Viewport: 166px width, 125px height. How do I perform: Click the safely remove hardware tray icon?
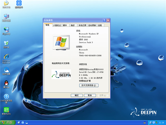pos(156,123)
